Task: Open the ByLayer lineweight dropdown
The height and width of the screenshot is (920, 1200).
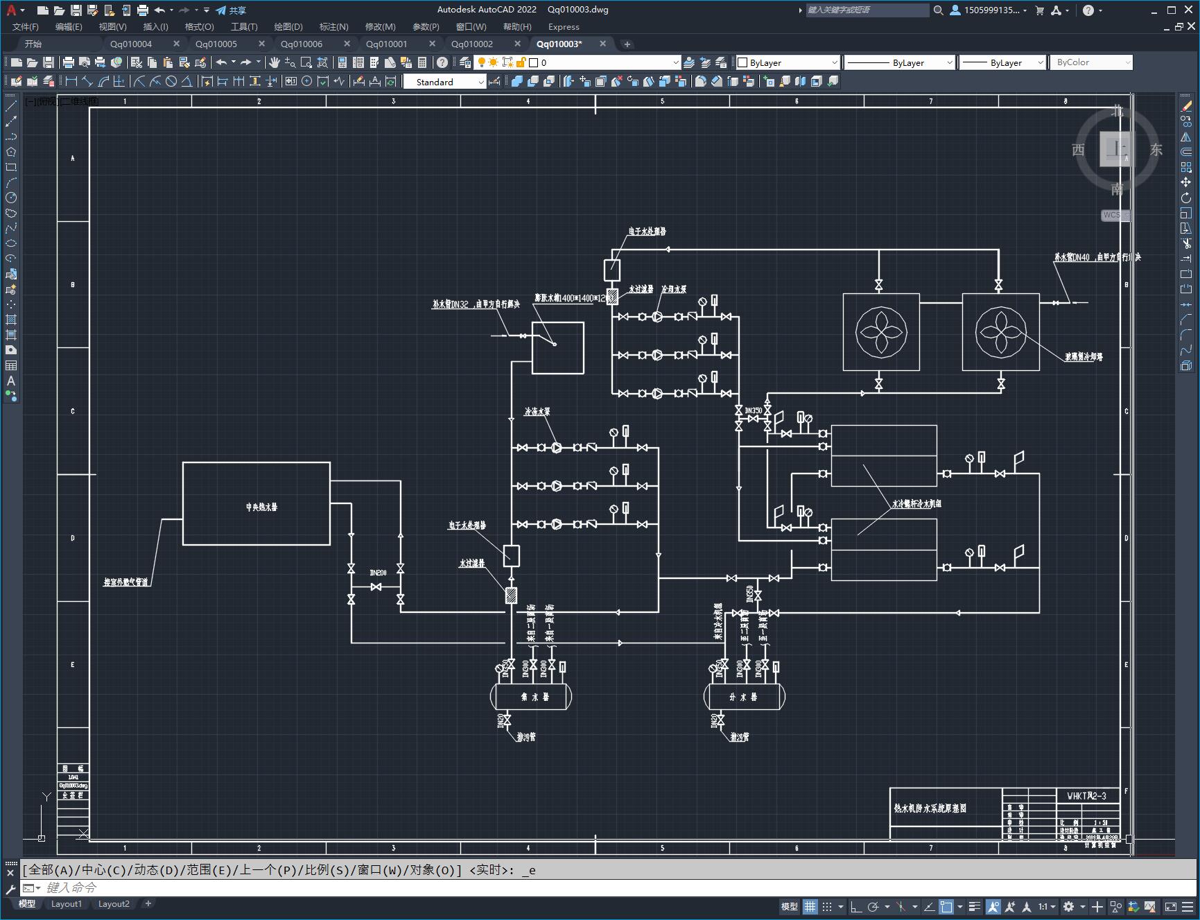Action: tap(1040, 62)
